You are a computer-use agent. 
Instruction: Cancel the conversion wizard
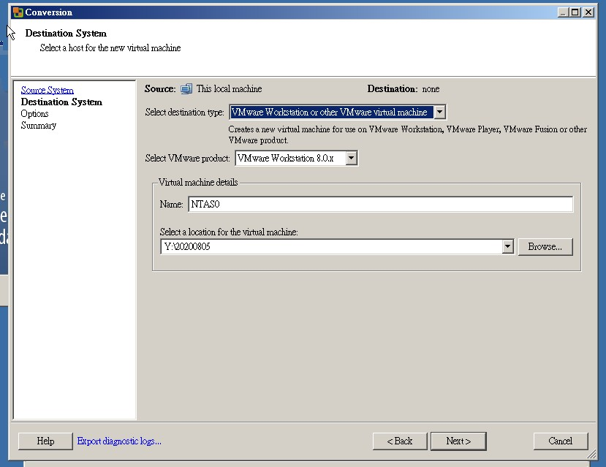tap(561, 441)
